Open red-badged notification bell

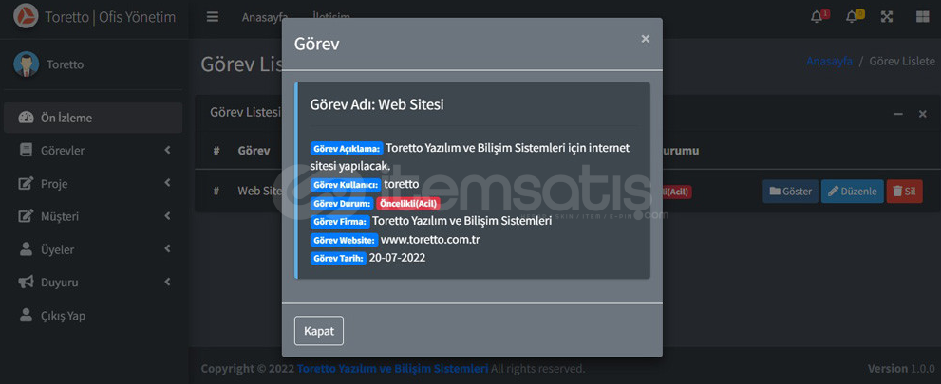[819, 16]
